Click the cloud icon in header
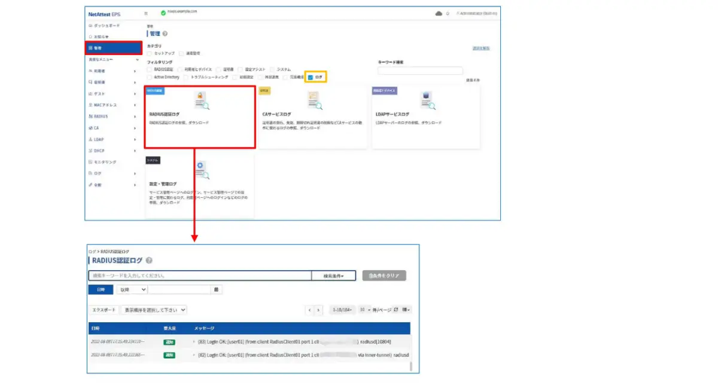Viewport: 718px width, 388px height. (x=439, y=13)
